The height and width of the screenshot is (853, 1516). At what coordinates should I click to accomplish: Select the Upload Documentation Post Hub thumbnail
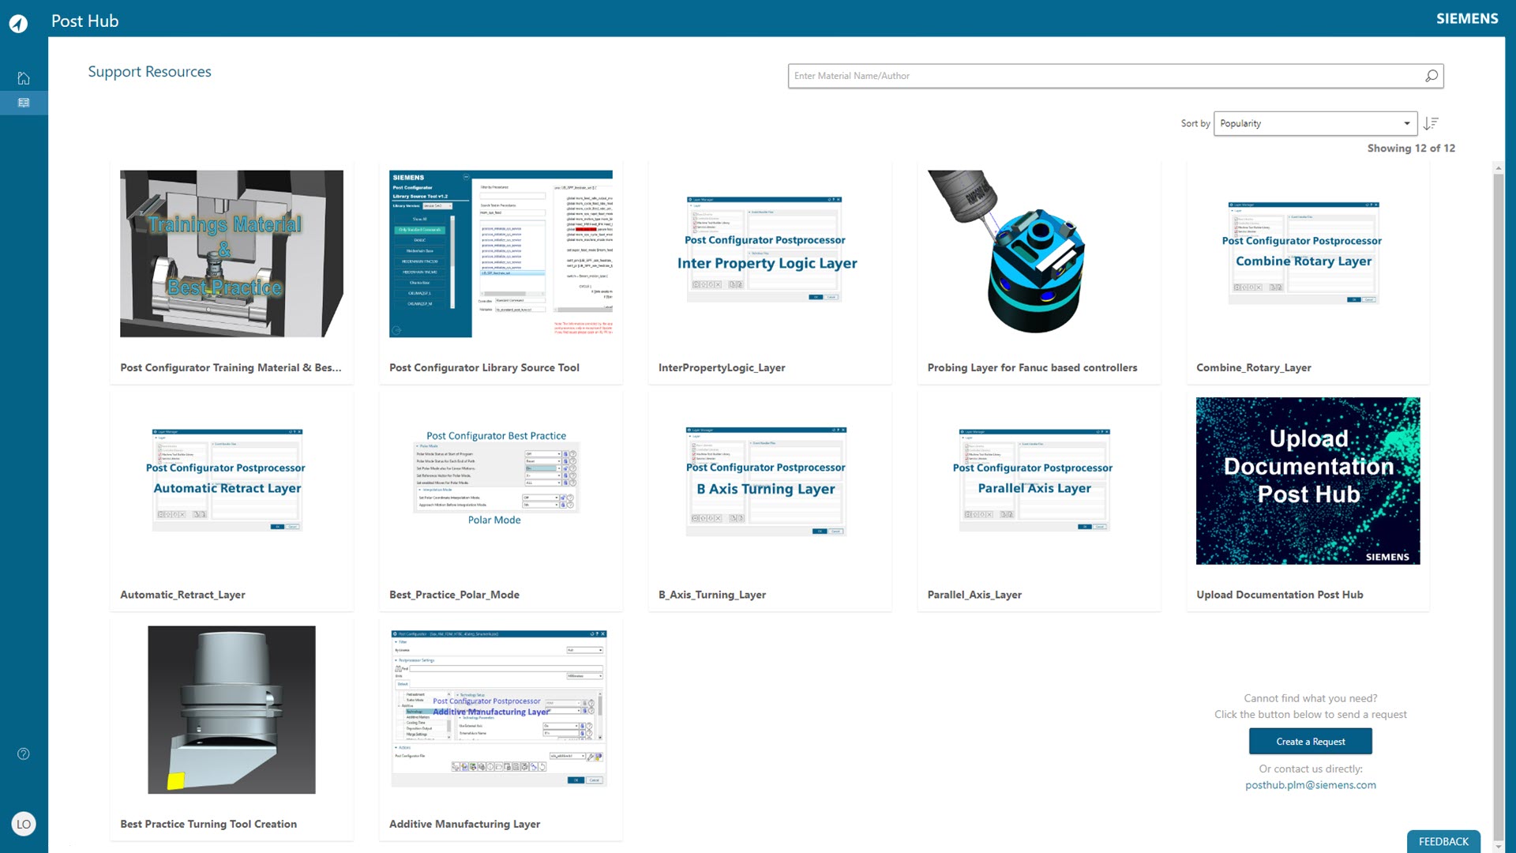tap(1308, 480)
